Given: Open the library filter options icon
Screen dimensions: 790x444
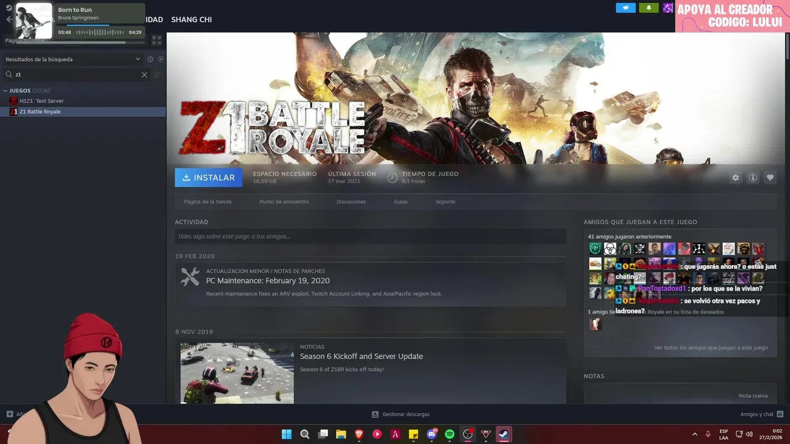Looking at the screenshot, I should pyautogui.click(x=157, y=75).
